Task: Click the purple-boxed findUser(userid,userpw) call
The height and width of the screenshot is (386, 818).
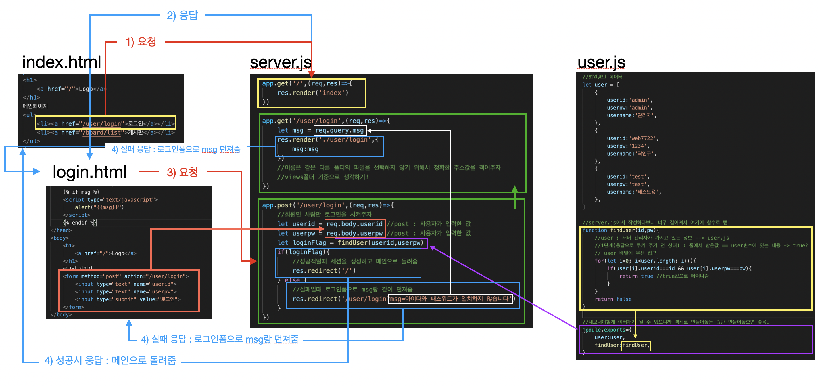Action: (x=380, y=243)
